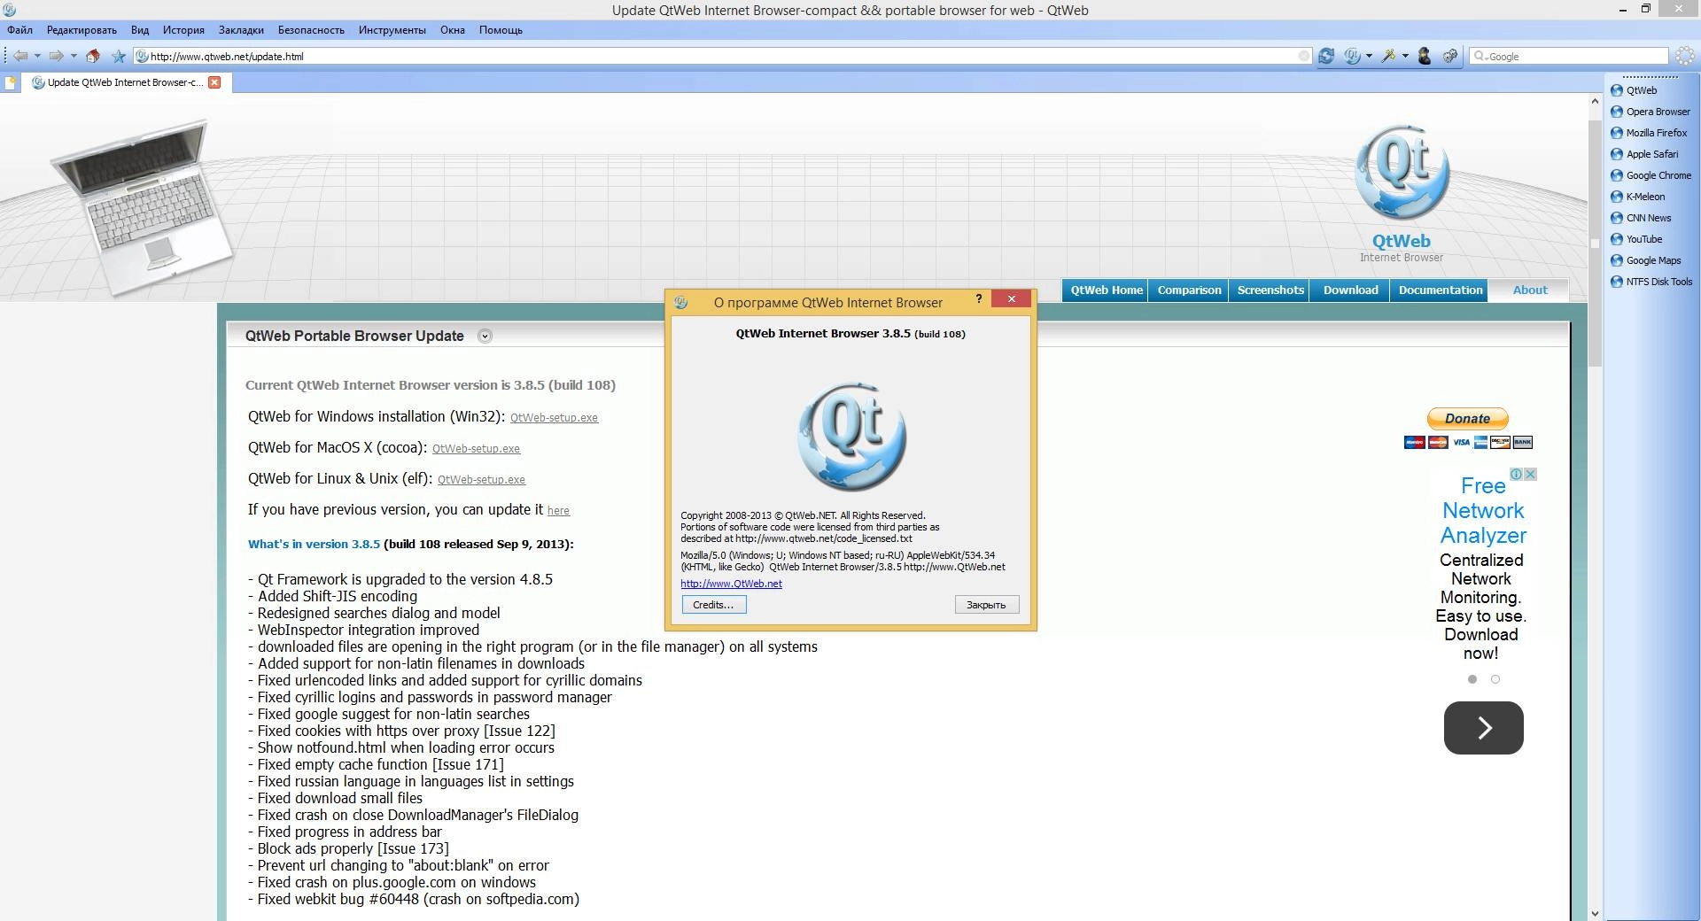Download MacOS X QtWeb-setup.exe link
1701x921 pixels.
click(476, 449)
